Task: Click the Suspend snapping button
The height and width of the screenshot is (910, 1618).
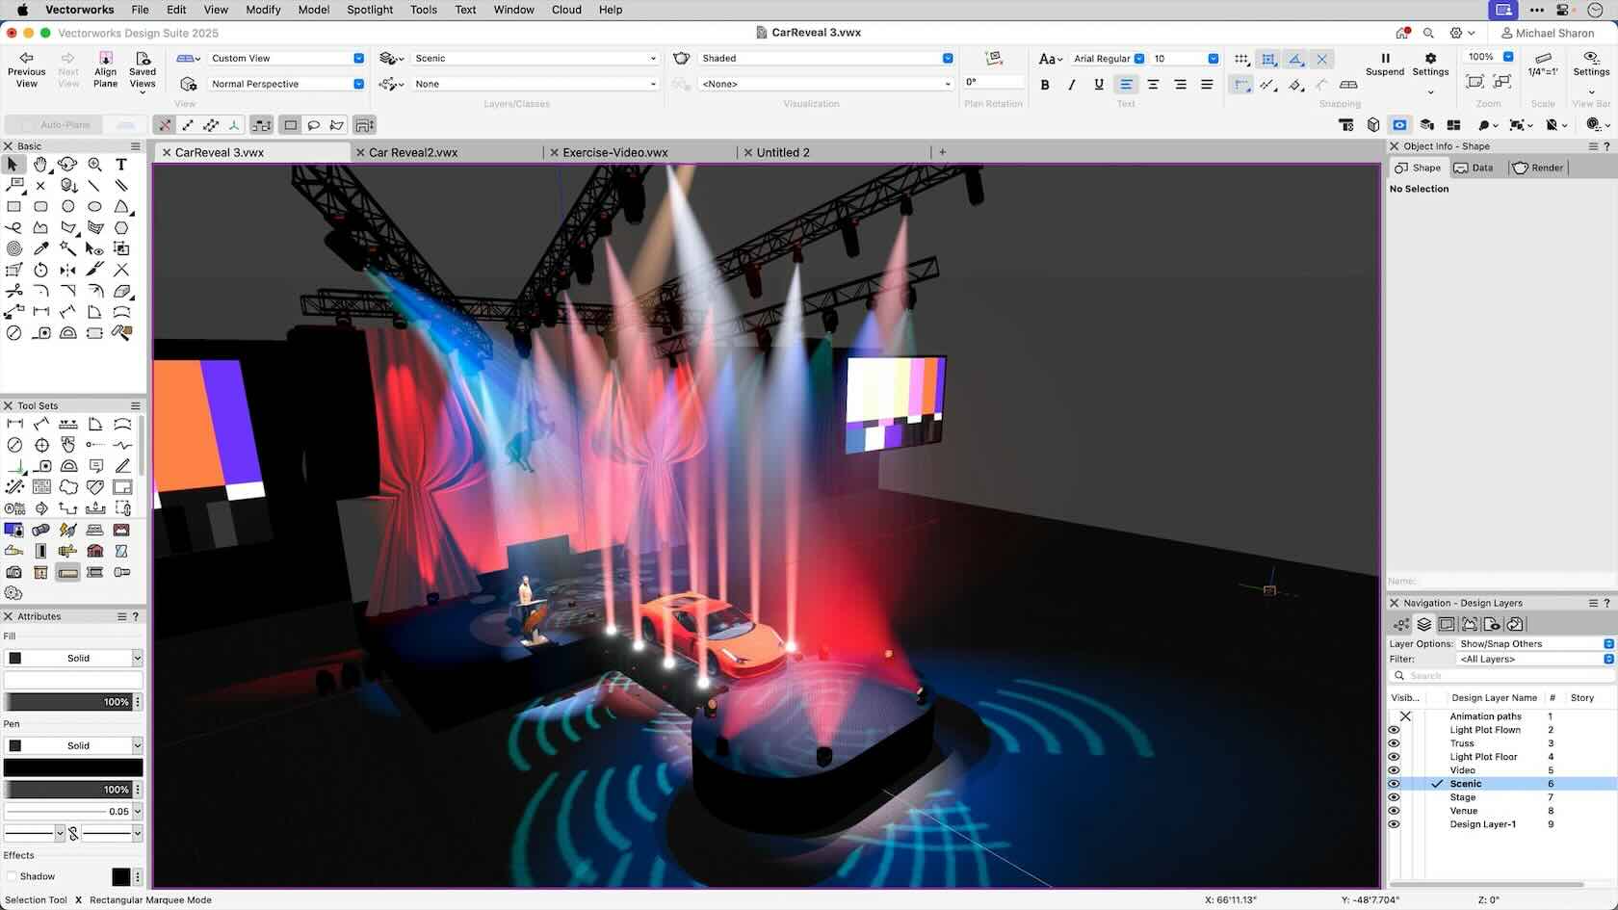Action: point(1385,64)
